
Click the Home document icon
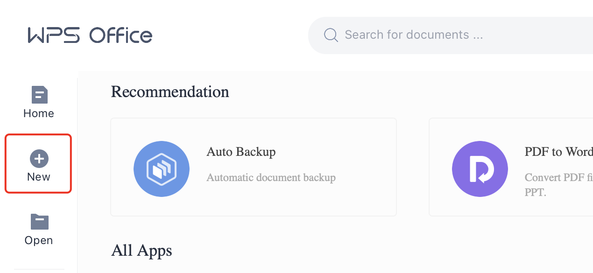[x=39, y=95]
